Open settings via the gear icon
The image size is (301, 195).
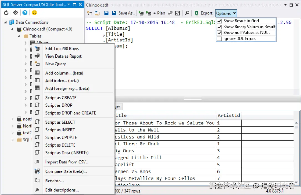click(16, 13)
